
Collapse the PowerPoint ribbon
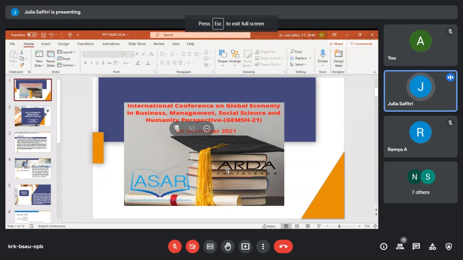pyautogui.click(x=375, y=72)
